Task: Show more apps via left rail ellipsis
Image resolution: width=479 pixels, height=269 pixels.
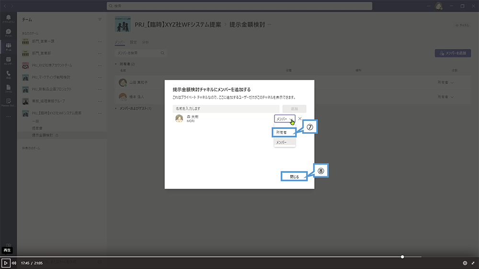Action: click(x=8, y=117)
